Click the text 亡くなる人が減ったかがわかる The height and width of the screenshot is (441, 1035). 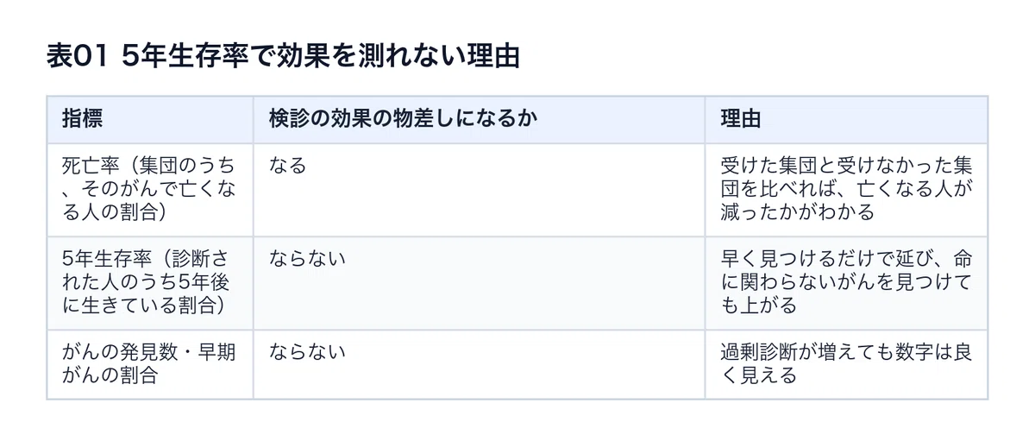coord(846,200)
